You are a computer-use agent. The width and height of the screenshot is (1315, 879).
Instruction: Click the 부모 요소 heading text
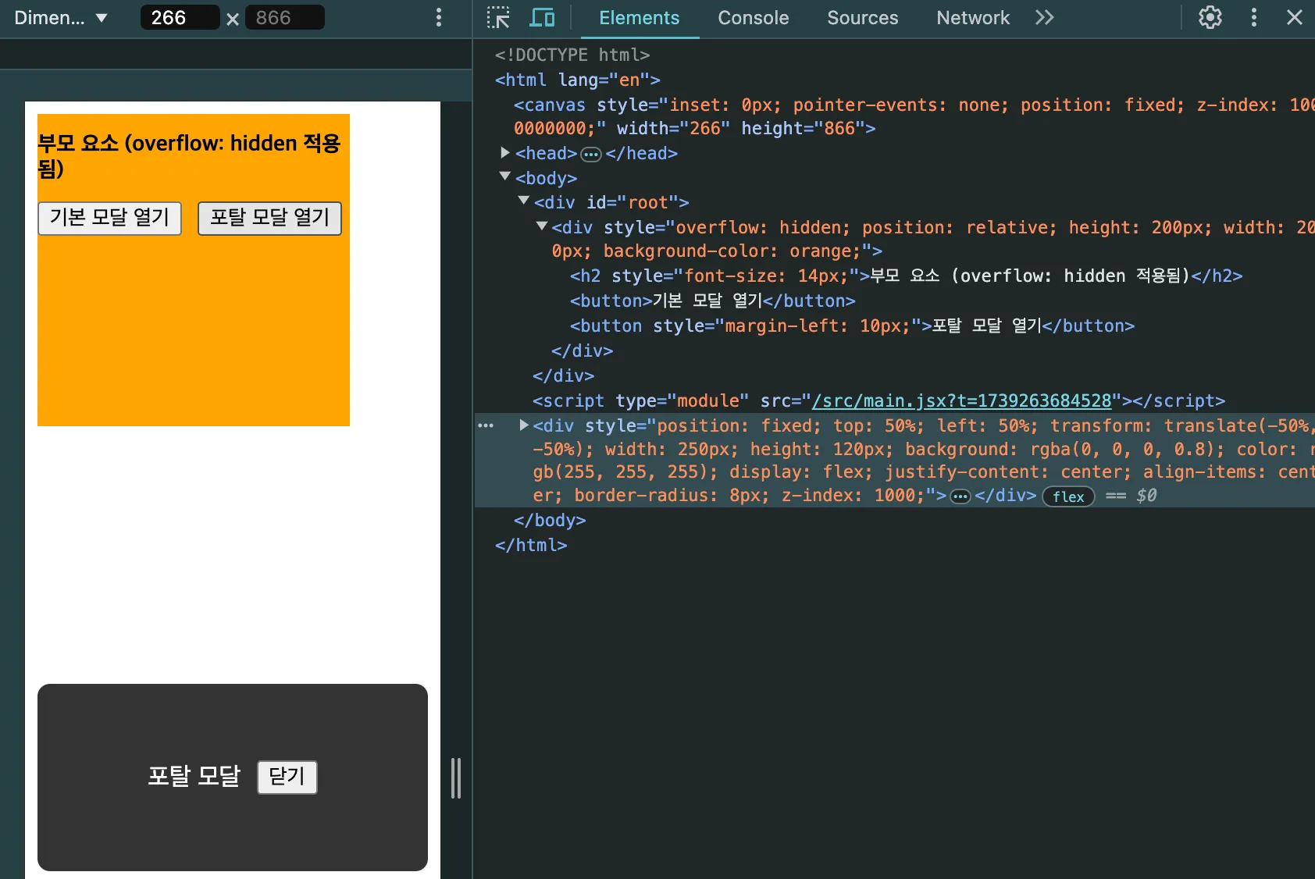(x=190, y=155)
